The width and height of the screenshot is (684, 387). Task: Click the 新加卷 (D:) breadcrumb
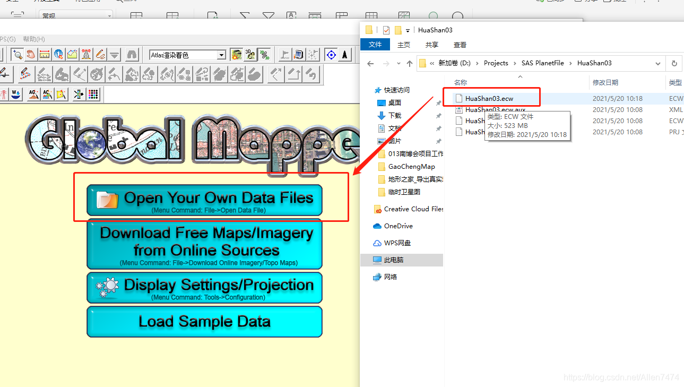point(455,63)
